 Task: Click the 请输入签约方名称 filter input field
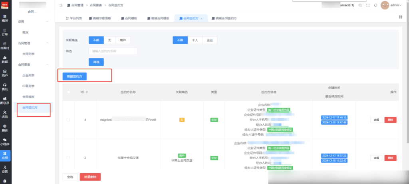(113, 51)
